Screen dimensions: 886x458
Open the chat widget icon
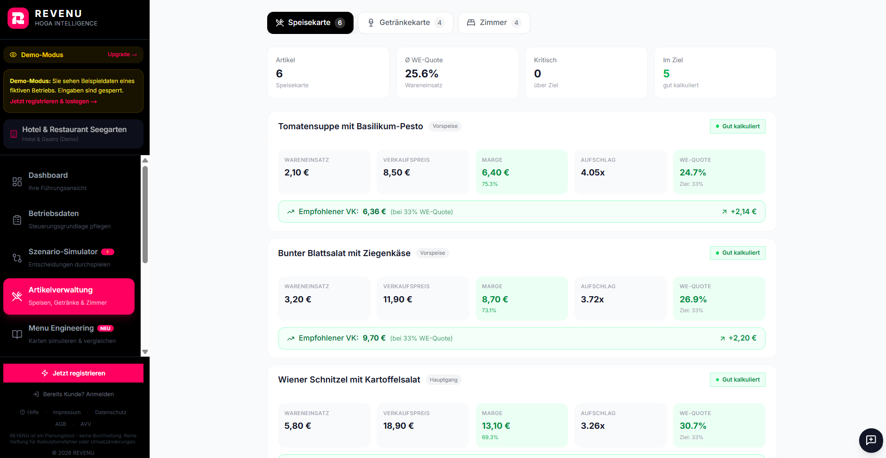[x=871, y=440]
